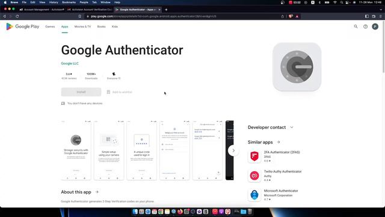This screenshot has width=385, height=217.
Task: Click the Google Authenticator app icon
Action: pos(297,67)
